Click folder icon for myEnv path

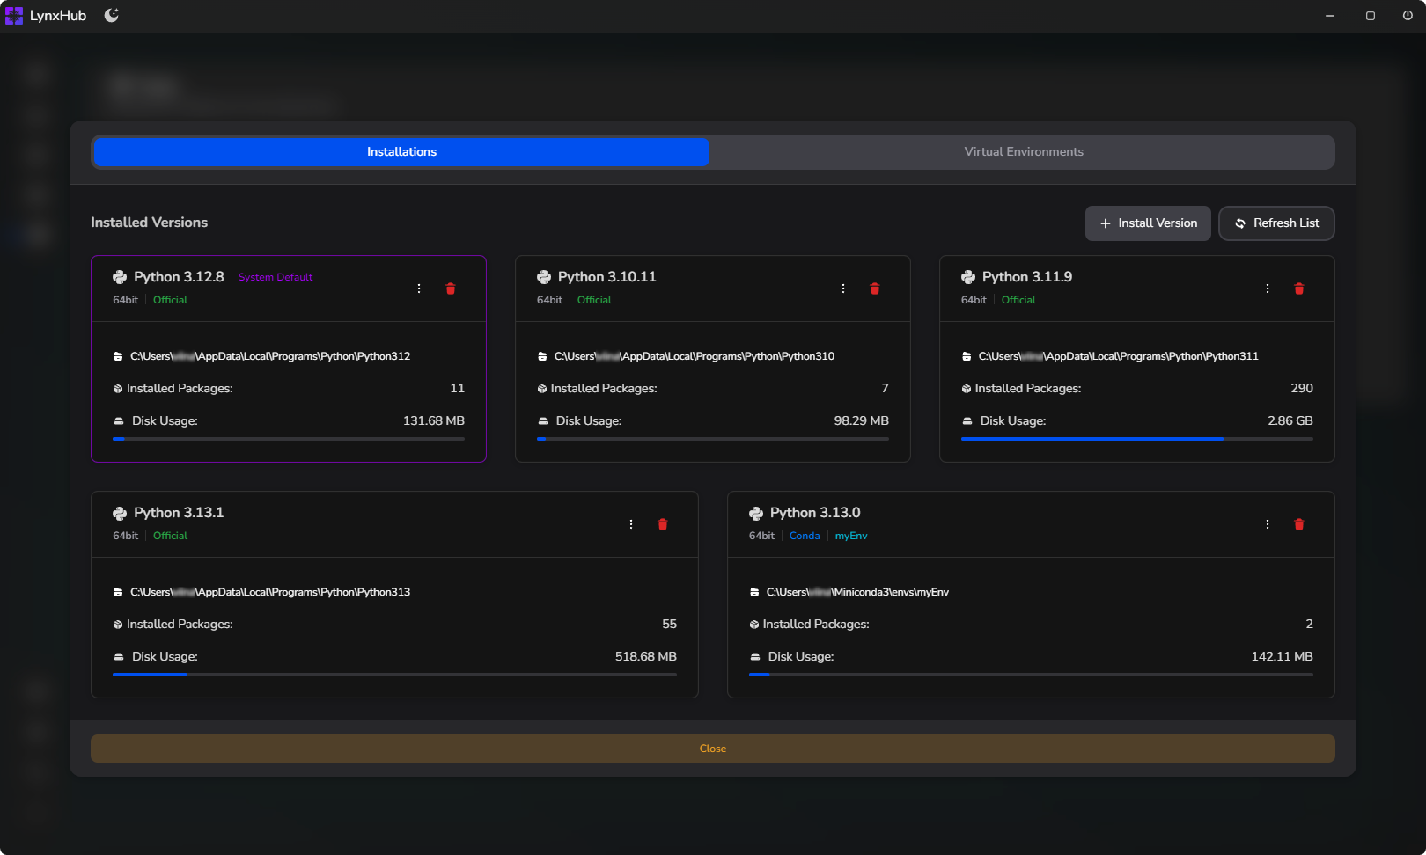pyautogui.click(x=754, y=592)
